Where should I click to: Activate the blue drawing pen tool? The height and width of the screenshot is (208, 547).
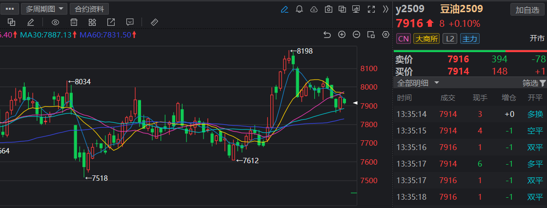[x=285, y=9]
